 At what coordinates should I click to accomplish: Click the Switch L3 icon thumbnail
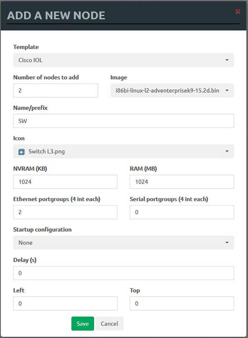(21, 151)
